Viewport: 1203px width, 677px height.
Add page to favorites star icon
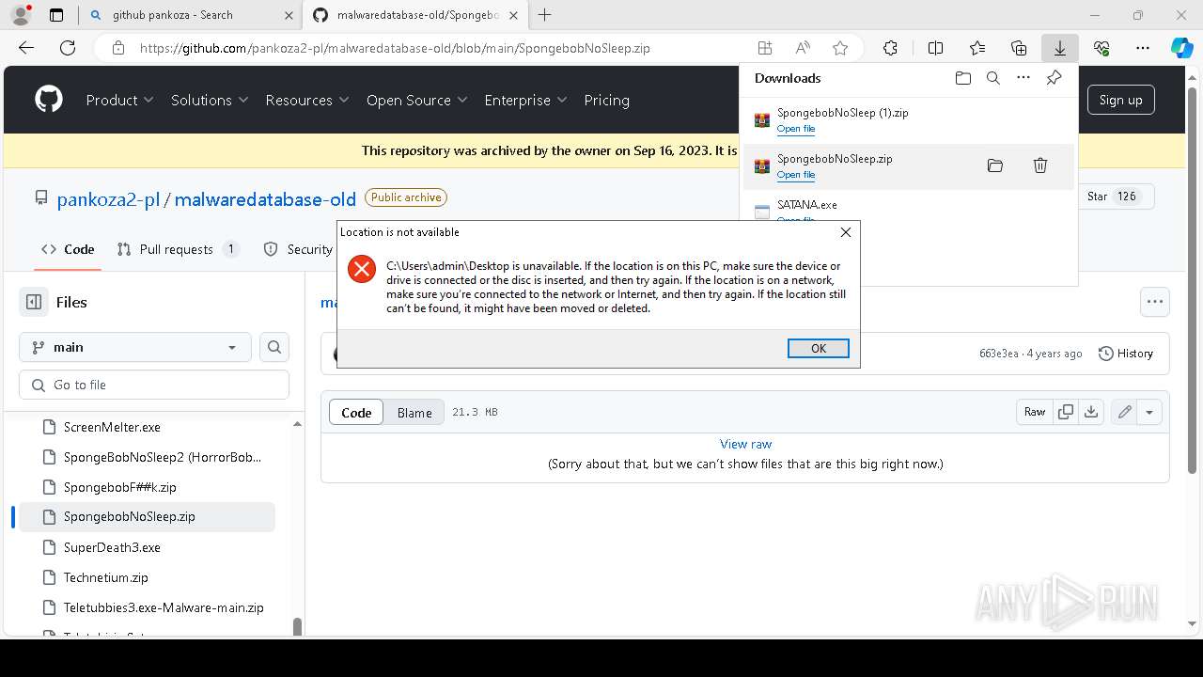(840, 48)
